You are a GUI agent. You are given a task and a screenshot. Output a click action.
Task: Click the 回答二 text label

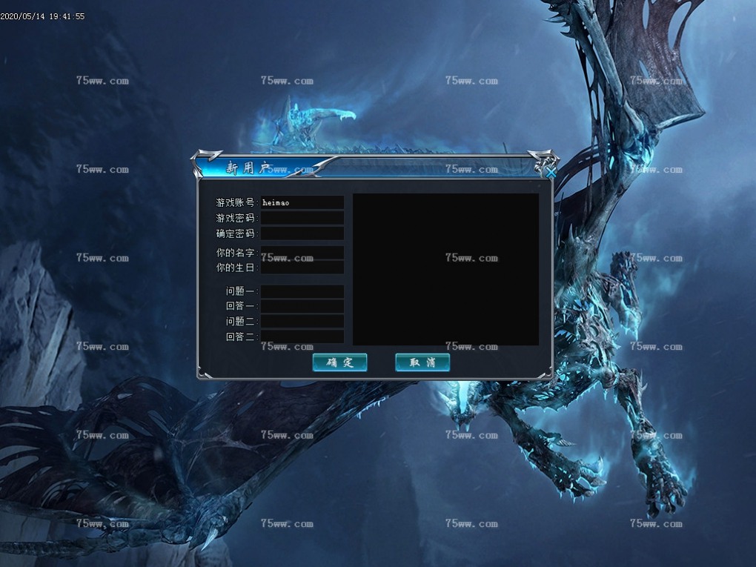240,336
